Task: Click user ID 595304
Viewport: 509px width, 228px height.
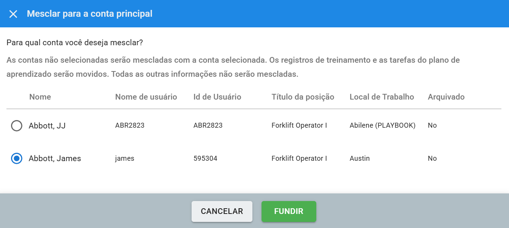Action: [205, 158]
